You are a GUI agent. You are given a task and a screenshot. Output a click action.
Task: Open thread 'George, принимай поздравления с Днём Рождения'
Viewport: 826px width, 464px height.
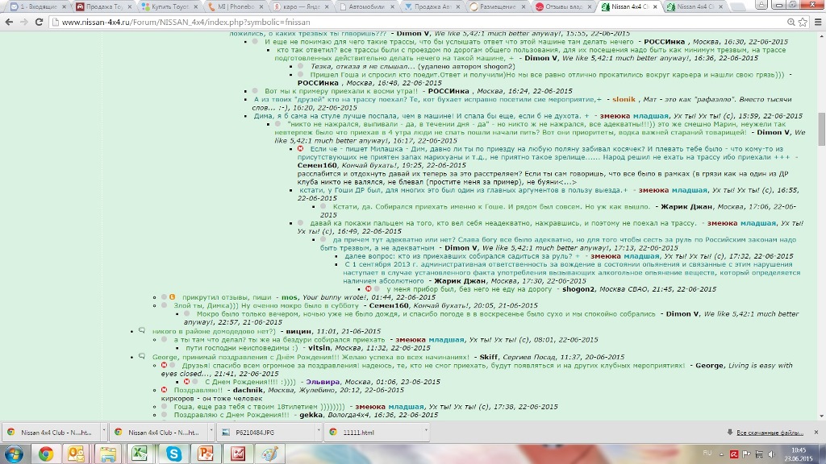311,357
